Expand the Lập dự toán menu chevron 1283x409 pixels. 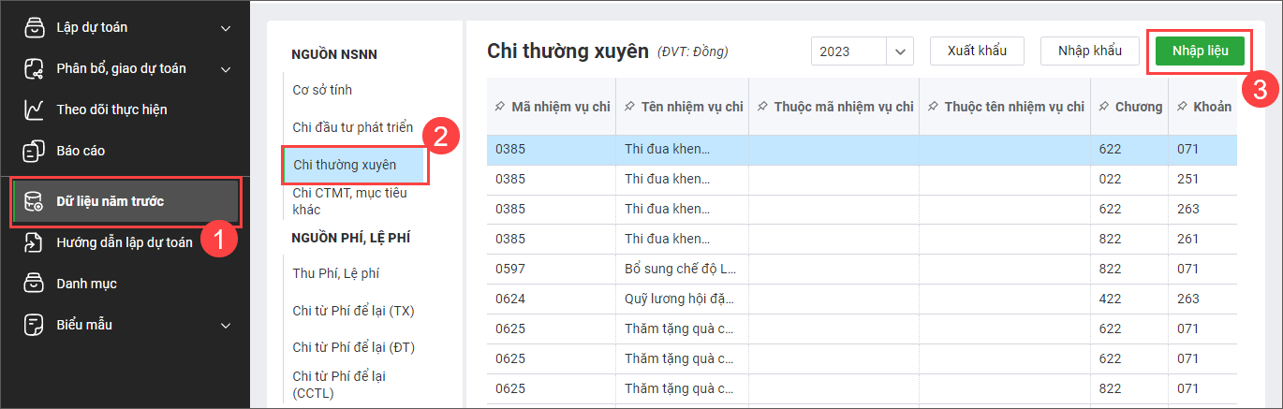pyautogui.click(x=226, y=28)
